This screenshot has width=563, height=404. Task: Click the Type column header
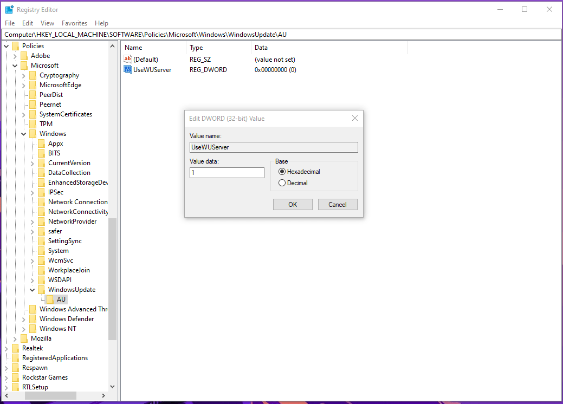[x=218, y=47]
